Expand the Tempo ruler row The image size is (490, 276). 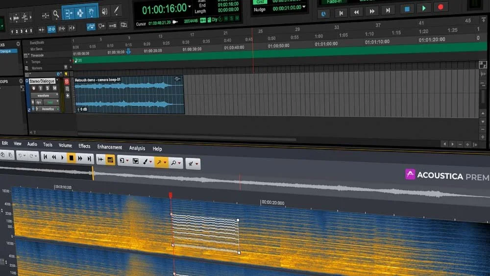[26, 62]
